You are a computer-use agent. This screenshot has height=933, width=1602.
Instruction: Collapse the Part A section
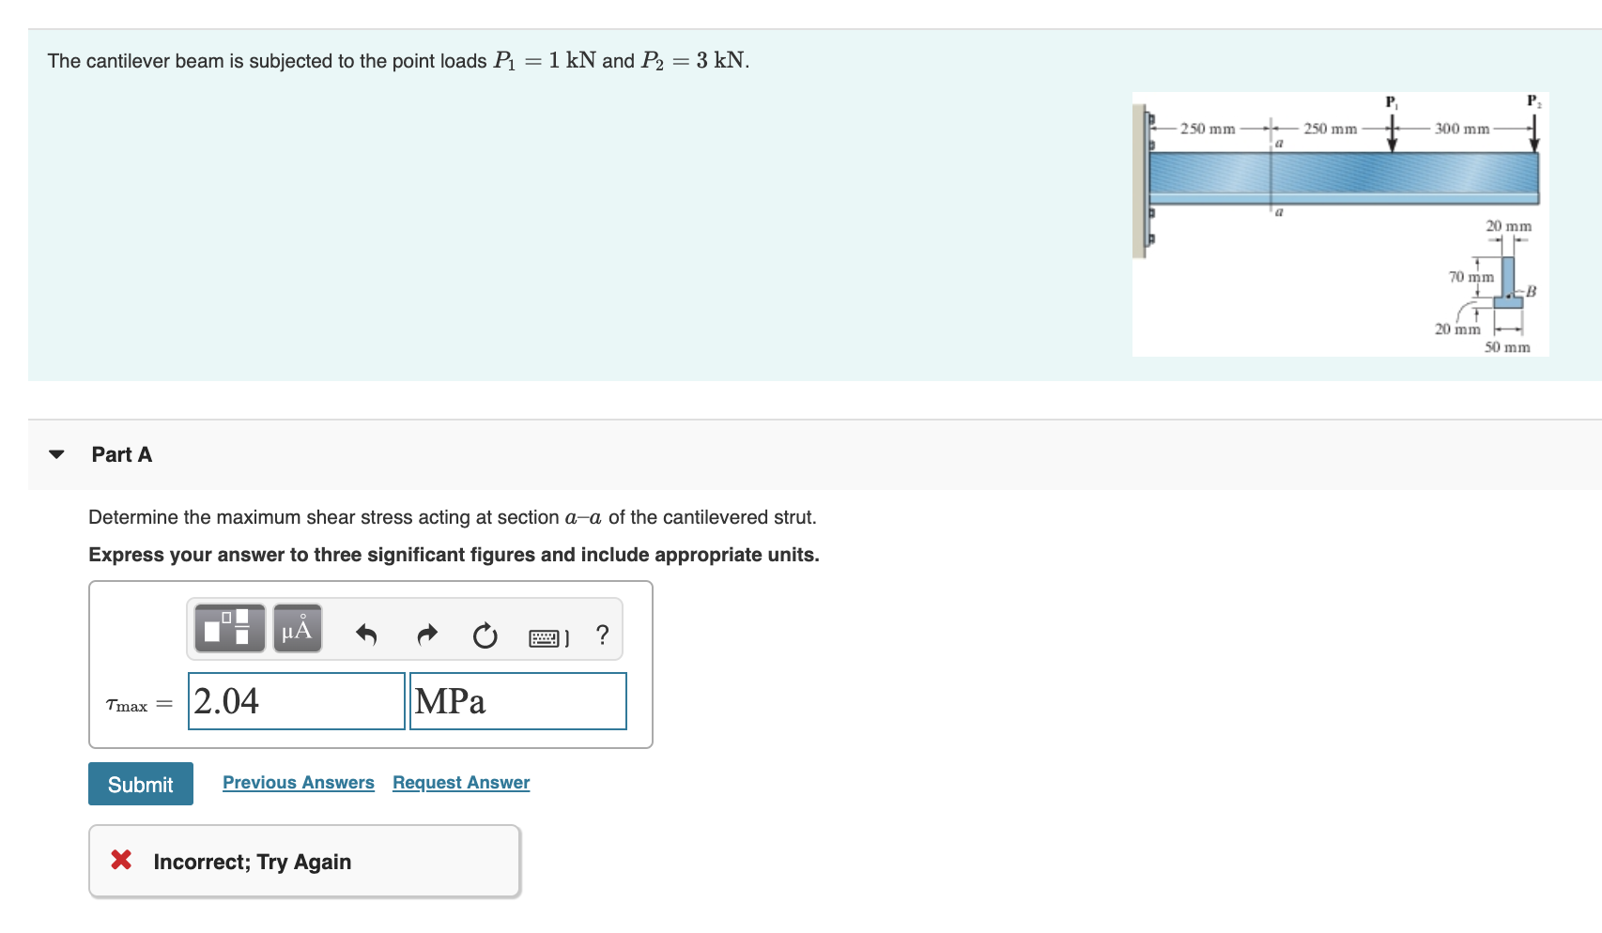click(x=56, y=454)
